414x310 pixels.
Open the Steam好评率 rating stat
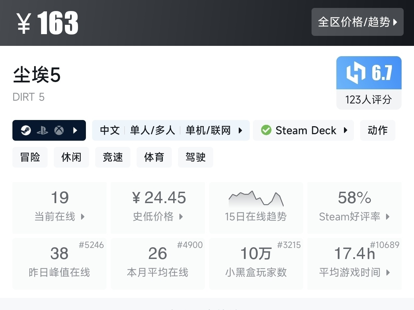[354, 208]
